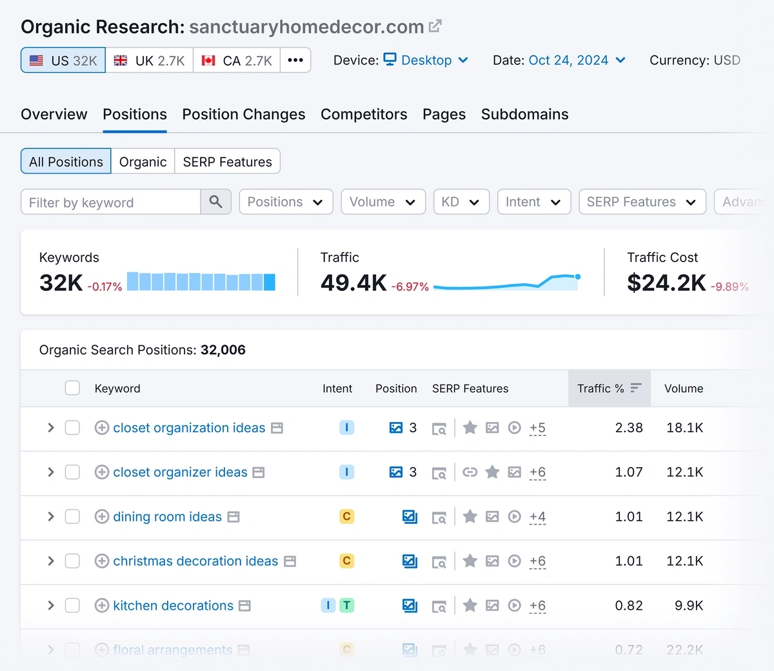The width and height of the screenshot is (774, 671).
Task: Open the Date Oct 24, 2024 dropdown
Action: (x=577, y=60)
